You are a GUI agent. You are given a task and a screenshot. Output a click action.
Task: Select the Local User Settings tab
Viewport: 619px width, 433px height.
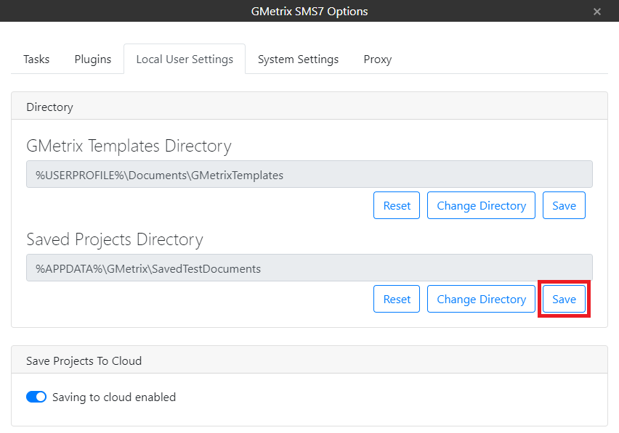click(x=185, y=59)
